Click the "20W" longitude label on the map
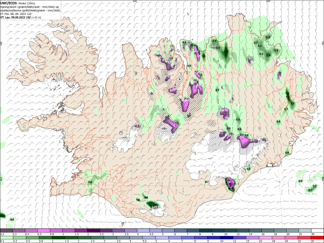Screen dimensions: 324x243 135,1
